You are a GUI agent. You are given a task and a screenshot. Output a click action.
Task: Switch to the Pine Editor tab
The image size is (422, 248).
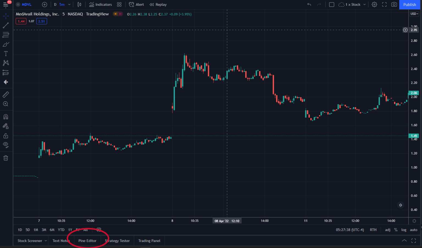click(x=87, y=240)
